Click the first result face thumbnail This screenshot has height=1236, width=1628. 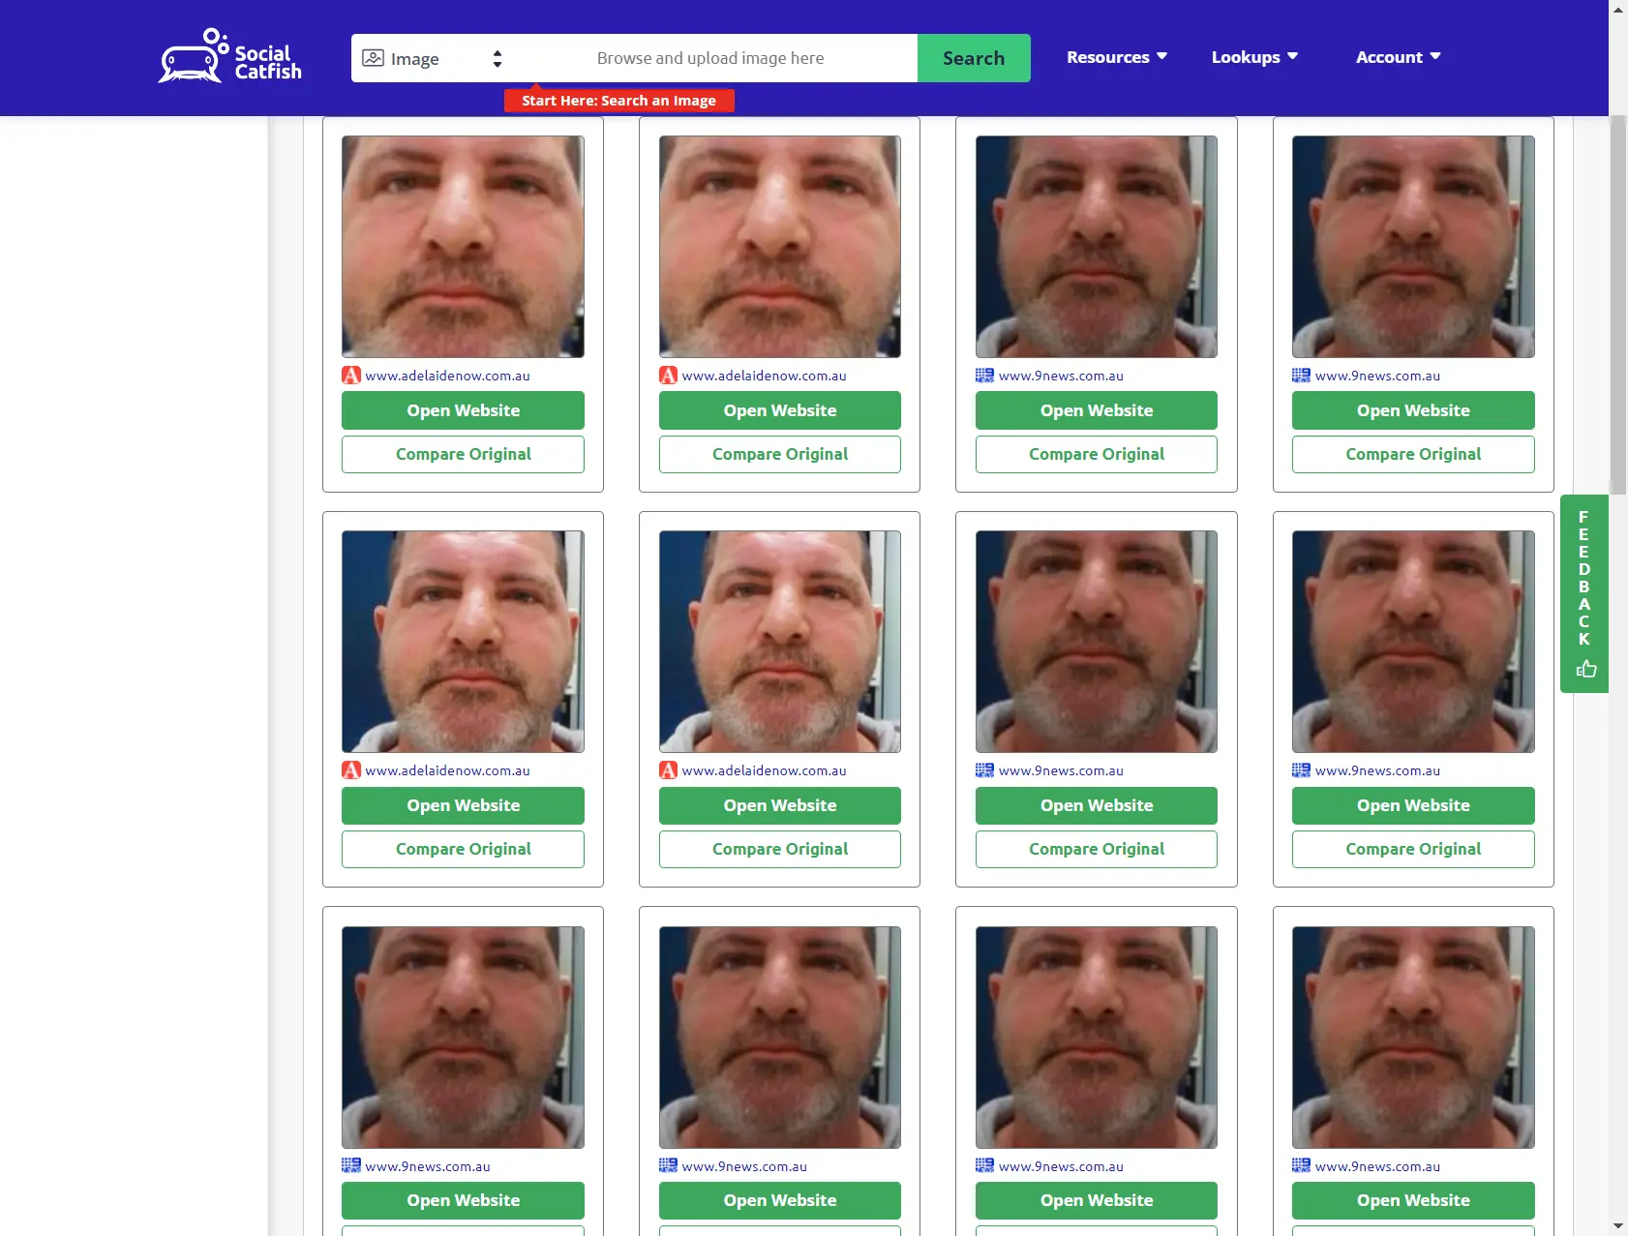tap(463, 247)
